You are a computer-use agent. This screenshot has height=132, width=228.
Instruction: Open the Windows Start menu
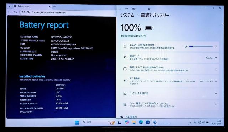pyautogui.click(x=77, y=122)
